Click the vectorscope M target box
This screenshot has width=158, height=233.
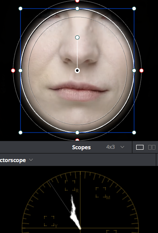(x=101, y=192)
